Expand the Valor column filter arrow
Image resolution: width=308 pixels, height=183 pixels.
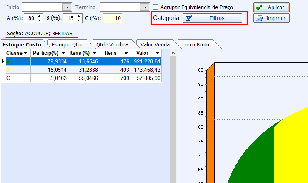[157, 54]
